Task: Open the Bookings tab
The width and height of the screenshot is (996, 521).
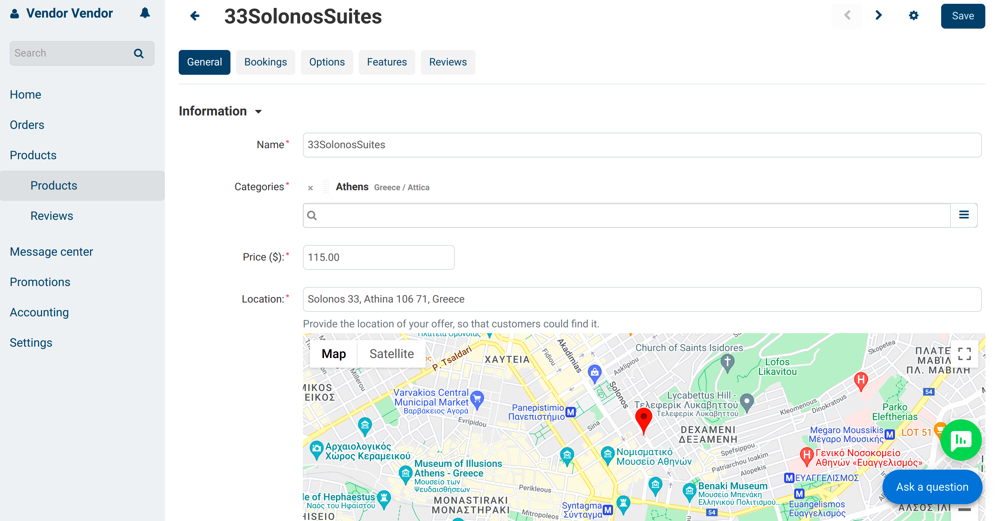Action: tap(266, 62)
